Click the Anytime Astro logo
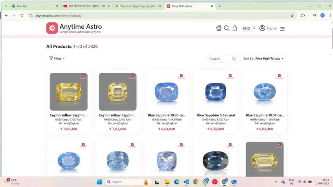The height and width of the screenshot is (187, 333). [x=74, y=28]
